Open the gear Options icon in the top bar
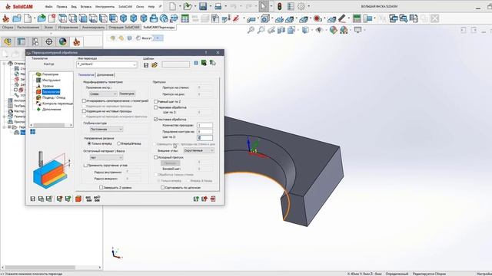492x276 pixels. coord(301,6)
